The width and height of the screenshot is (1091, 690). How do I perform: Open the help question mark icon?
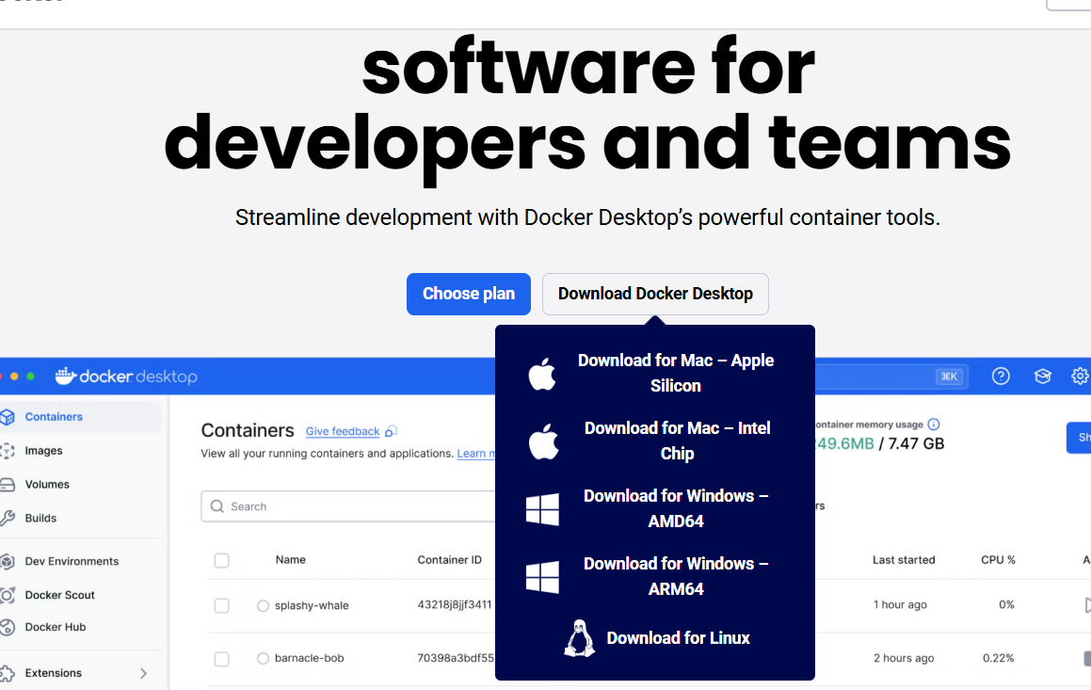click(x=1001, y=377)
